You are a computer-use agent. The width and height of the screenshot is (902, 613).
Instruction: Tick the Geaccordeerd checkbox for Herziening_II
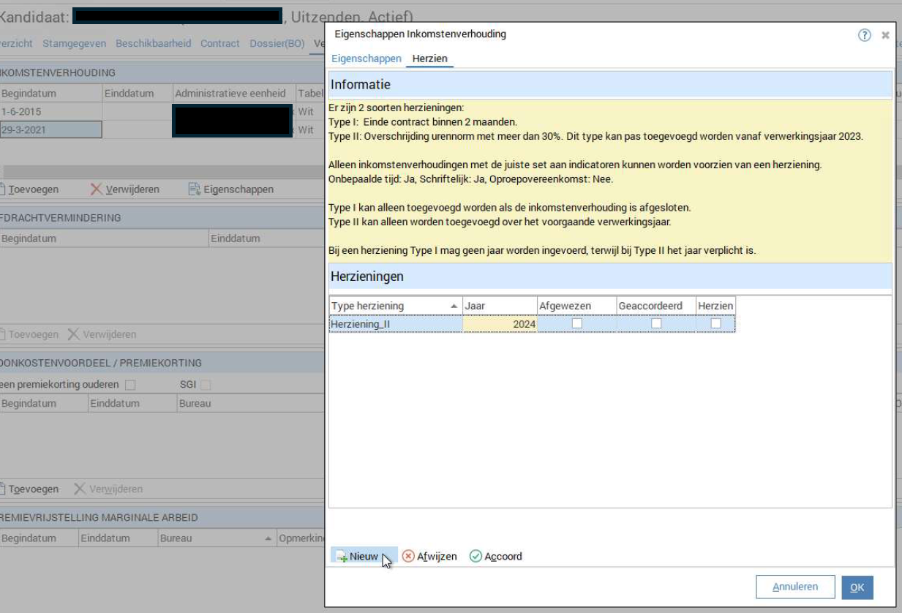point(656,323)
